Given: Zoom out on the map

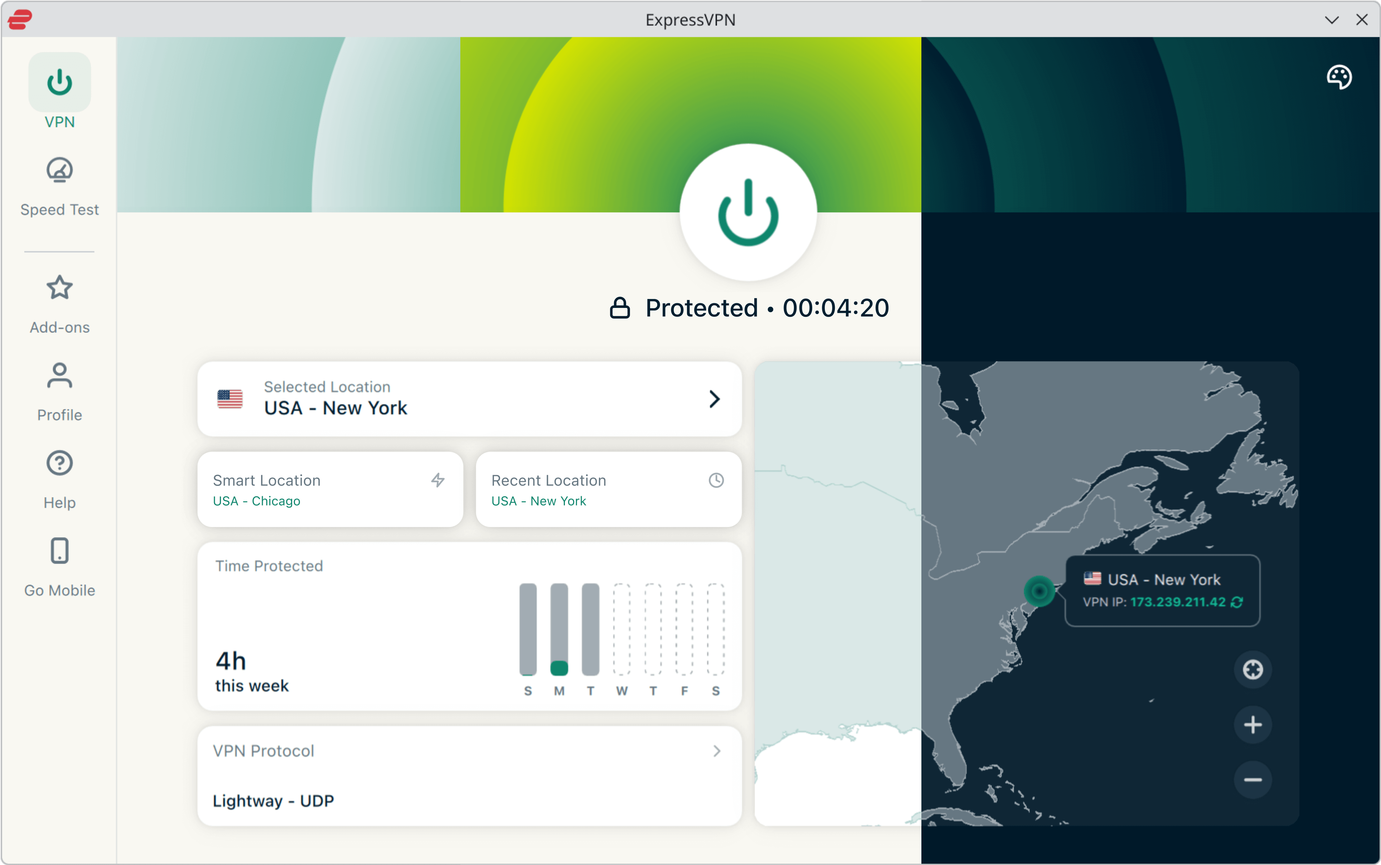Looking at the screenshot, I should pos(1252,780).
